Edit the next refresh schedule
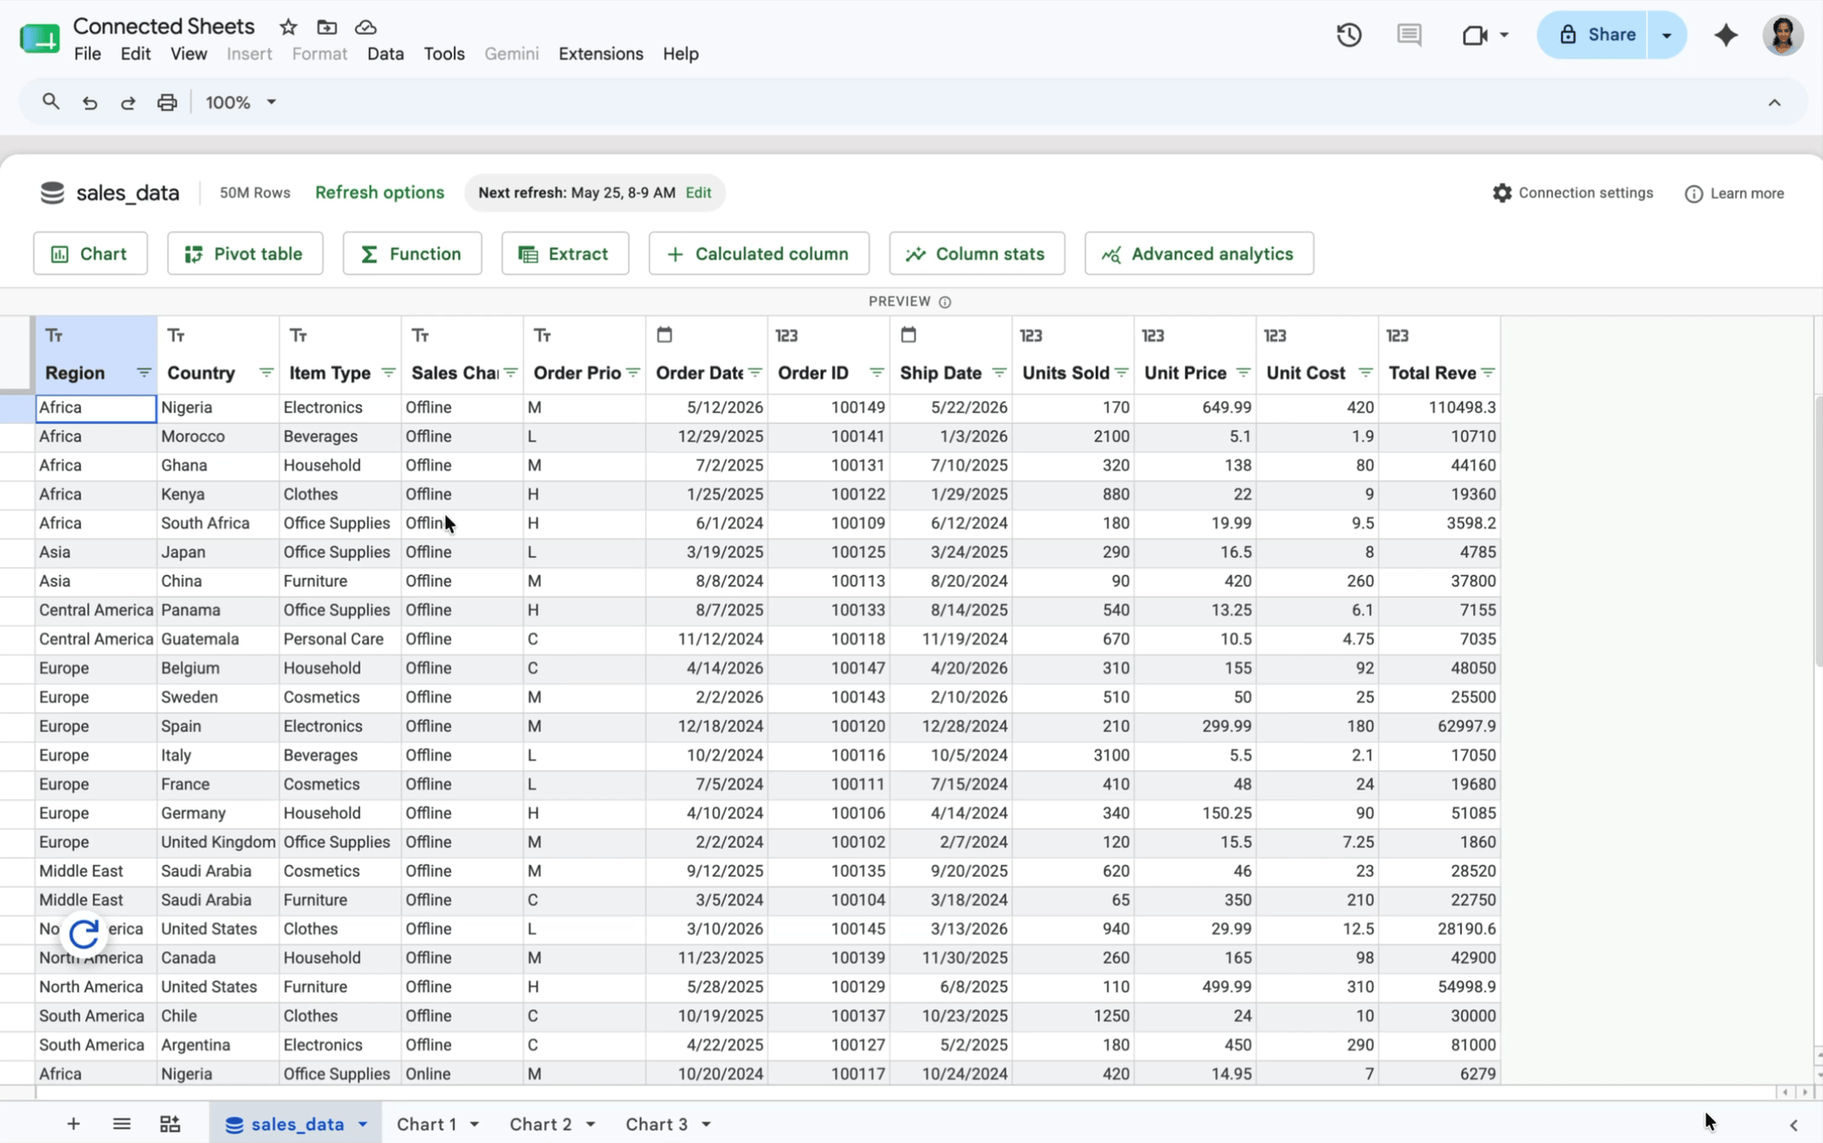The image size is (1823, 1143). pyautogui.click(x=698, y=192)
